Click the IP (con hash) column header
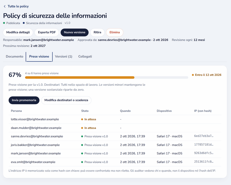Screen dimensions: 231x185 point(203,111)
